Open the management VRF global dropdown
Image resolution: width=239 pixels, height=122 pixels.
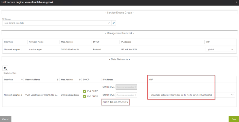[x=220, y=49]
